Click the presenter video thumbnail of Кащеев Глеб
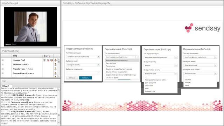The width and height of the screenshot is (224, 126). (30, 27)
